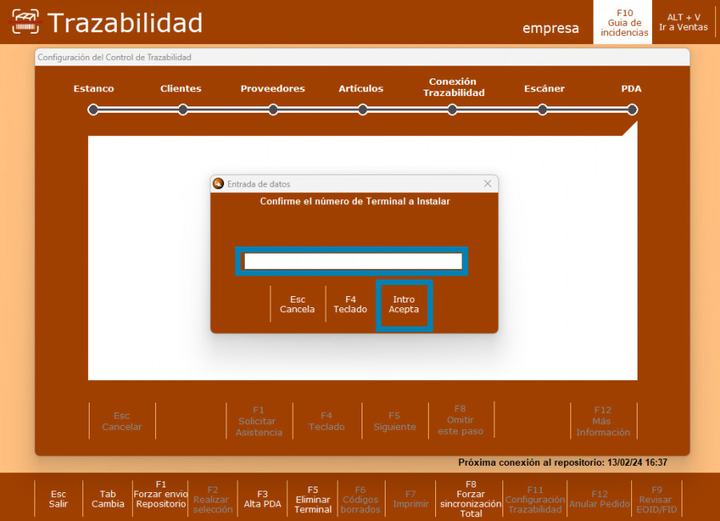720x521 pixels.
Task: Open the F4 Teclado in dialog
Action: click(x=350, y=304)
